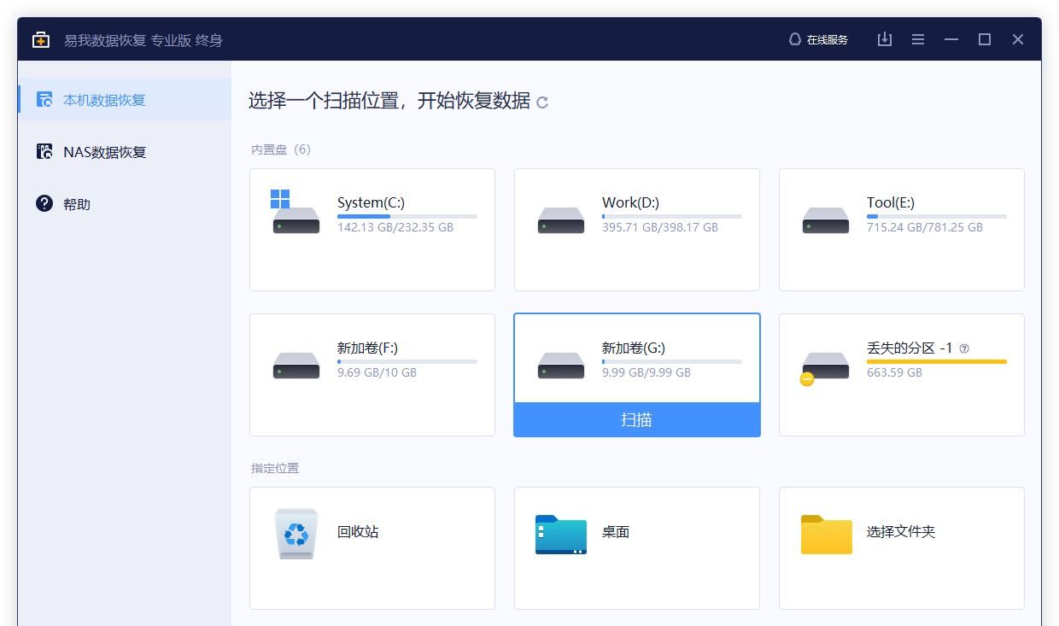Open the 易我数据恢复 app logo menu
This screenshot has width=1059, height=626.
[x=40, y=39]
